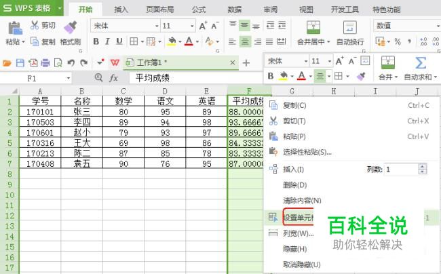Switch to the 插入 ribbon tab

[121, 9]
